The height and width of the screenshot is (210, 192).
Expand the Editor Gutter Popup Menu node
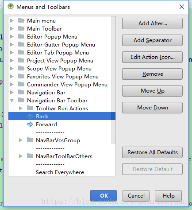point(12,44)
